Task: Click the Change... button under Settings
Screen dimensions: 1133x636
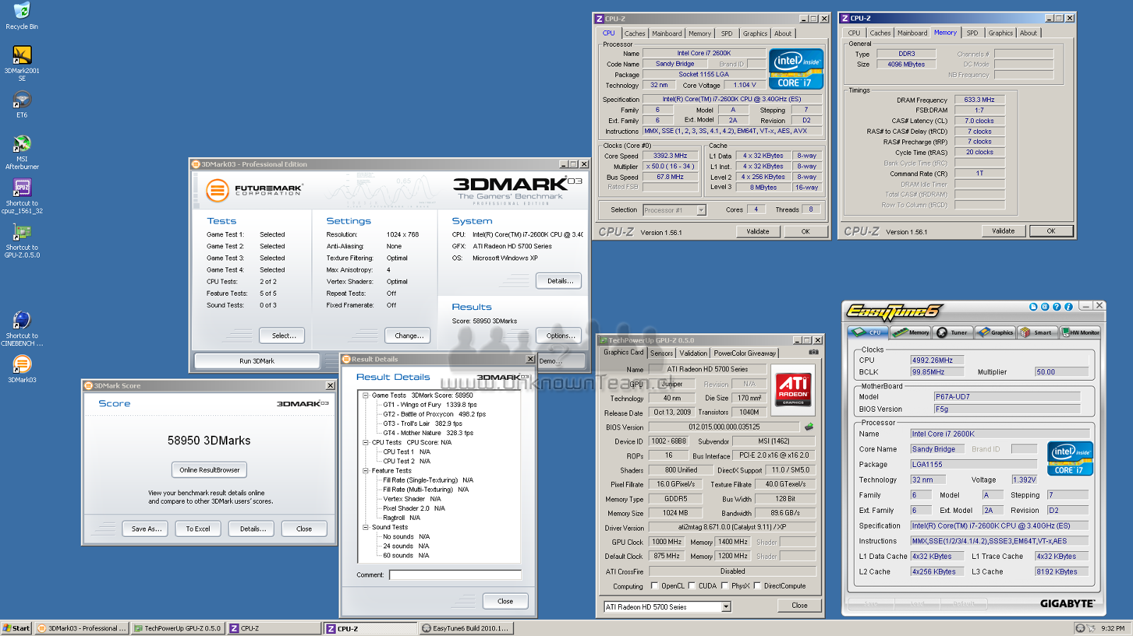Action: click(x=409, y=335)
